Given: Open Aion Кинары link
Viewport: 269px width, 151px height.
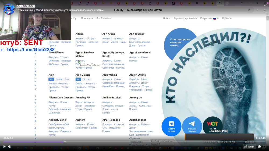Looking at the screenshot, I should (52, 83).
